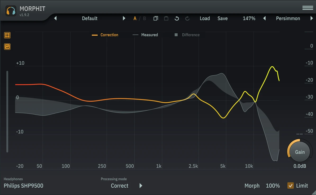
Task: Toggle the spectrum analyzer display icon
Action: coord(7,47)
